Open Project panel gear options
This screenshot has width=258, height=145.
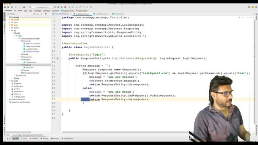click(x=46, y=14)
